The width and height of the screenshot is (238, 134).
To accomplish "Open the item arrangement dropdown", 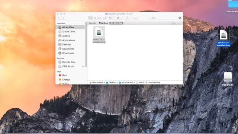I will [111, 18].
